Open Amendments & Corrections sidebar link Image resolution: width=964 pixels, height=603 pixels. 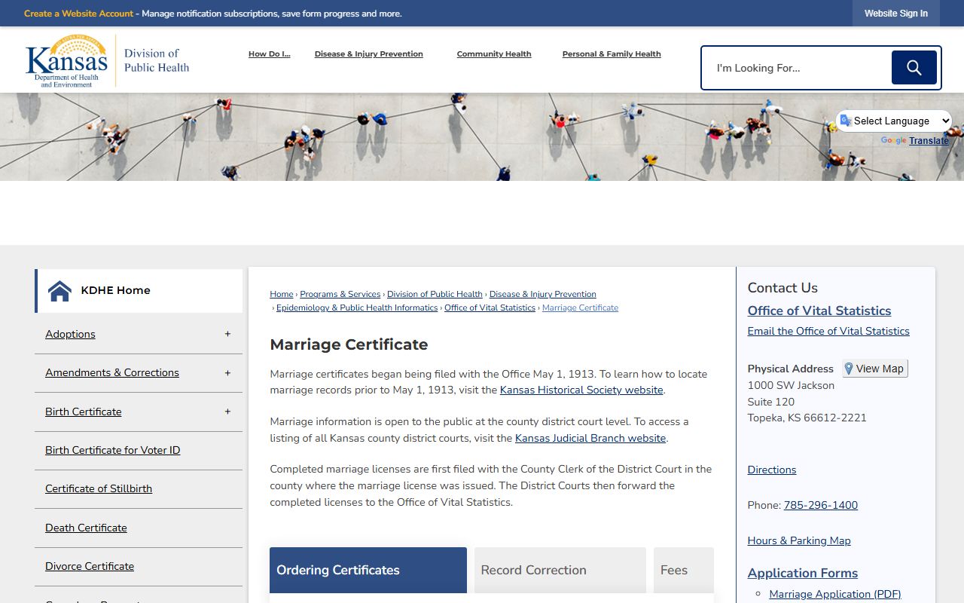tap(112, 372)
